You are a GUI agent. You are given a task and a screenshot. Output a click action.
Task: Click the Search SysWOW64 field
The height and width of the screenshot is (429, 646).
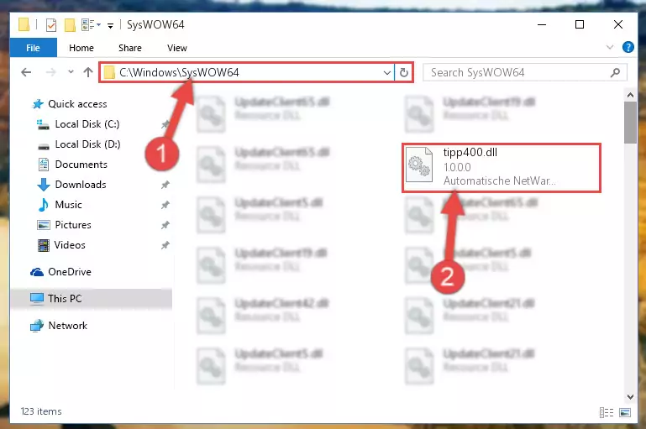524,72
